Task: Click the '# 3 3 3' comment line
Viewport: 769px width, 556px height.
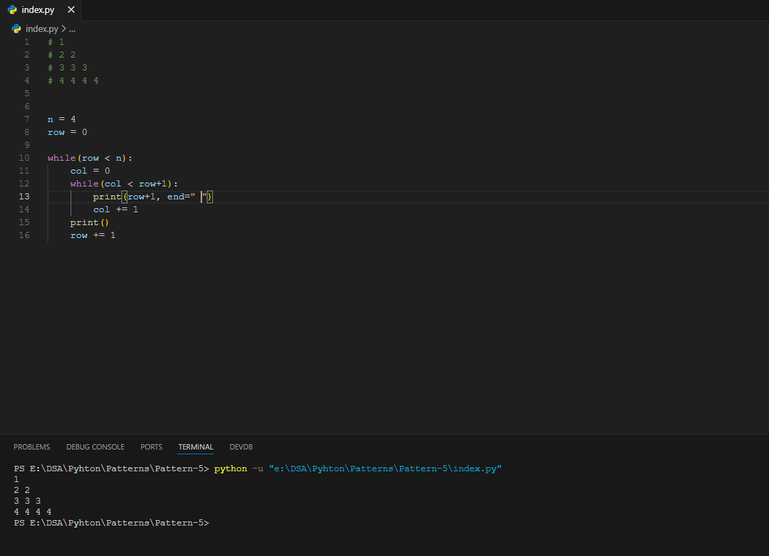Action: (68, 68)
